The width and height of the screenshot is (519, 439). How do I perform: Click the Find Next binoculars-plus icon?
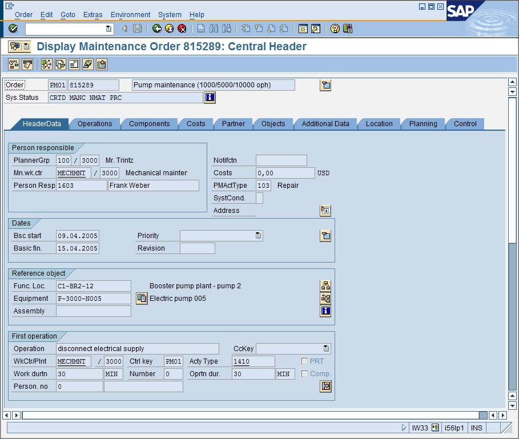[227, 29]
